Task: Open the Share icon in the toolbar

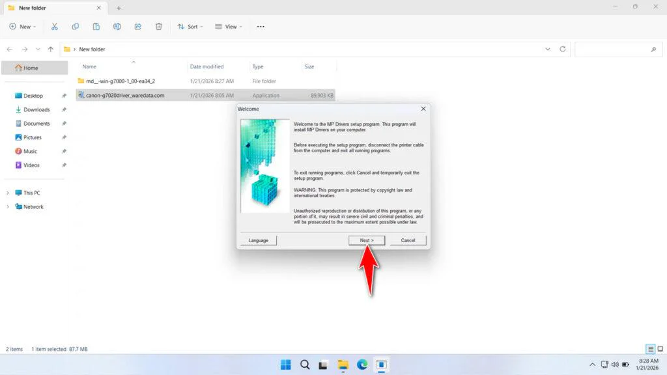Action: 137,27
